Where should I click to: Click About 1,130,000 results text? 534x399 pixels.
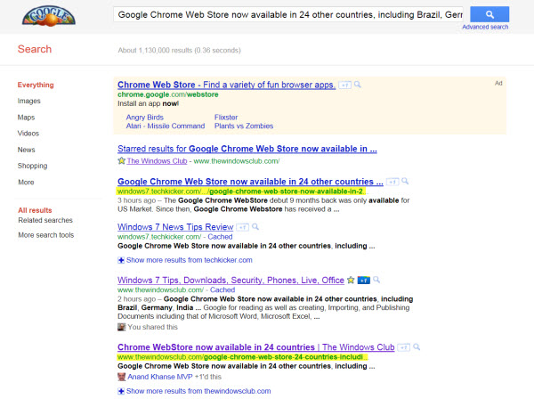tap(180, 51)
